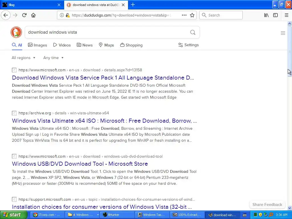Switch to Videos results

(62, 45)
